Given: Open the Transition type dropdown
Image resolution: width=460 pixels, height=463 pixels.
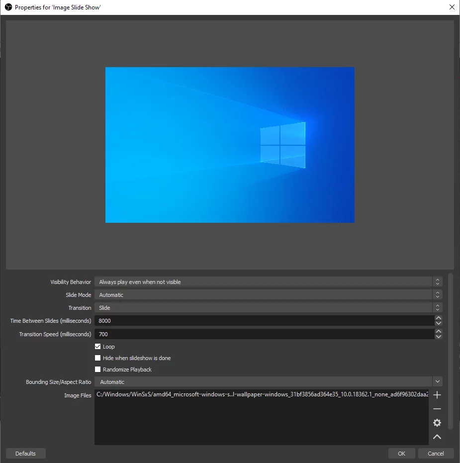Looking at the screenshot, I should pos(269,308).
